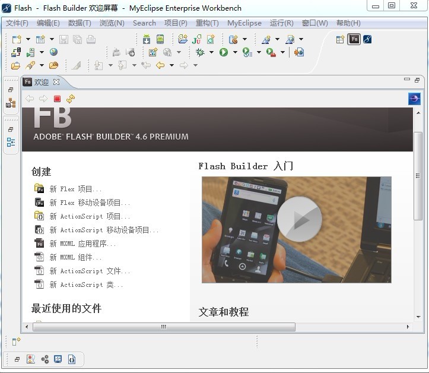Click the monitor icon in bottom bar
Image resolution: width=429 pixels, height=373 pixels.
(58, 359)
